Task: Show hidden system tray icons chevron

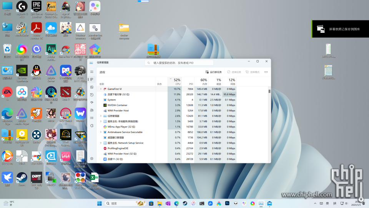Action: pos(315,203)
